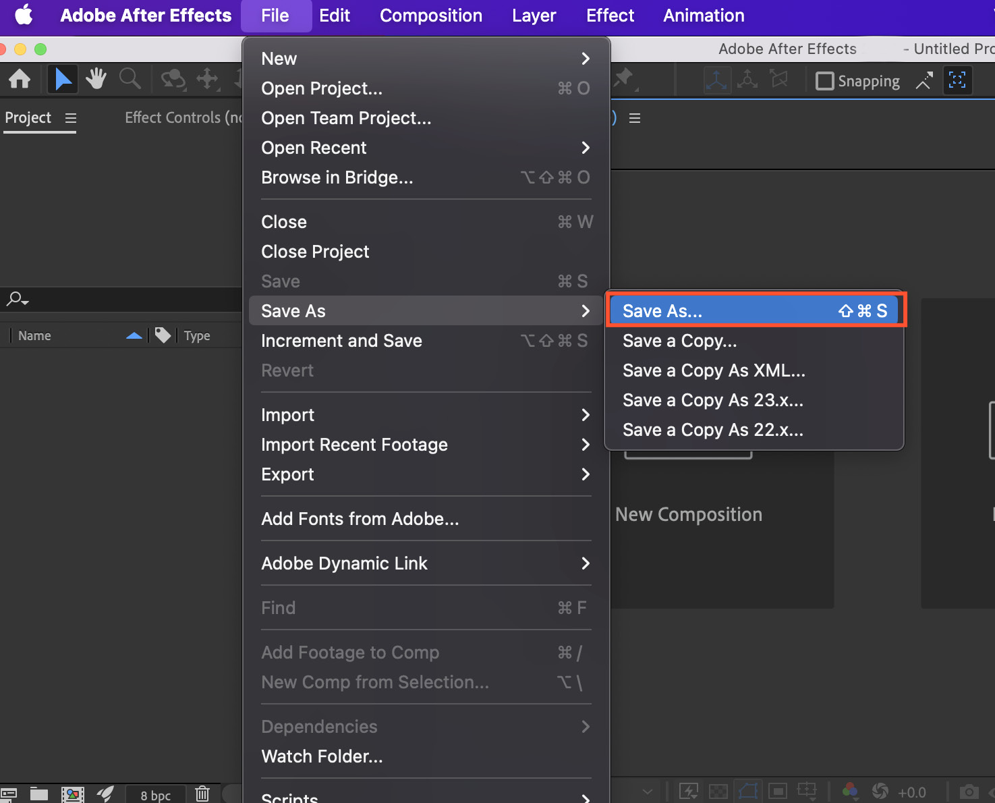Open the Edit menu in the menu bar
This screenshot has width=995, height=803.
click(335, 16)
